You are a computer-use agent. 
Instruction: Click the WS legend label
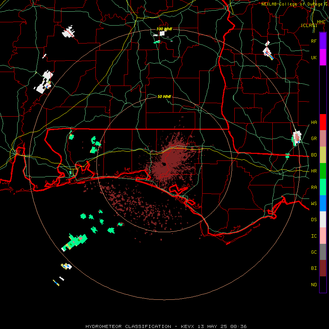coord(314,204)
